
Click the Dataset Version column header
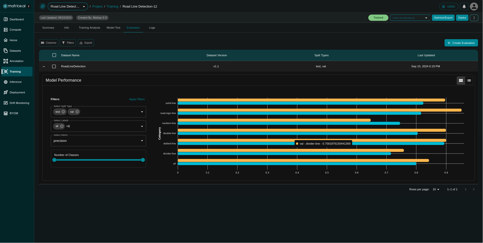pos(217,55)
